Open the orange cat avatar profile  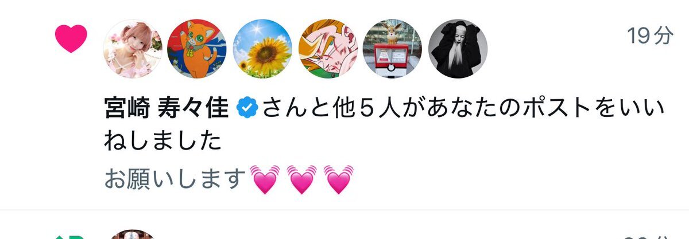(197, 49)
